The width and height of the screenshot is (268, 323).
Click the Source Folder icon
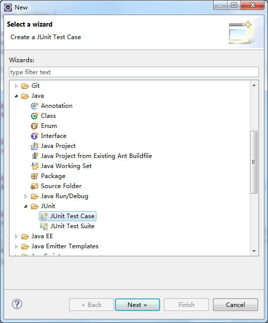point(34,186)
